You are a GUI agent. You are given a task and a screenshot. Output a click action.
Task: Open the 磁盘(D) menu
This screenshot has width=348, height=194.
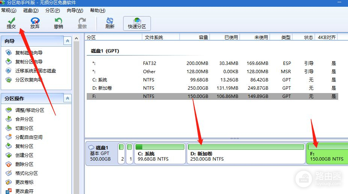[x=31, y=11]
